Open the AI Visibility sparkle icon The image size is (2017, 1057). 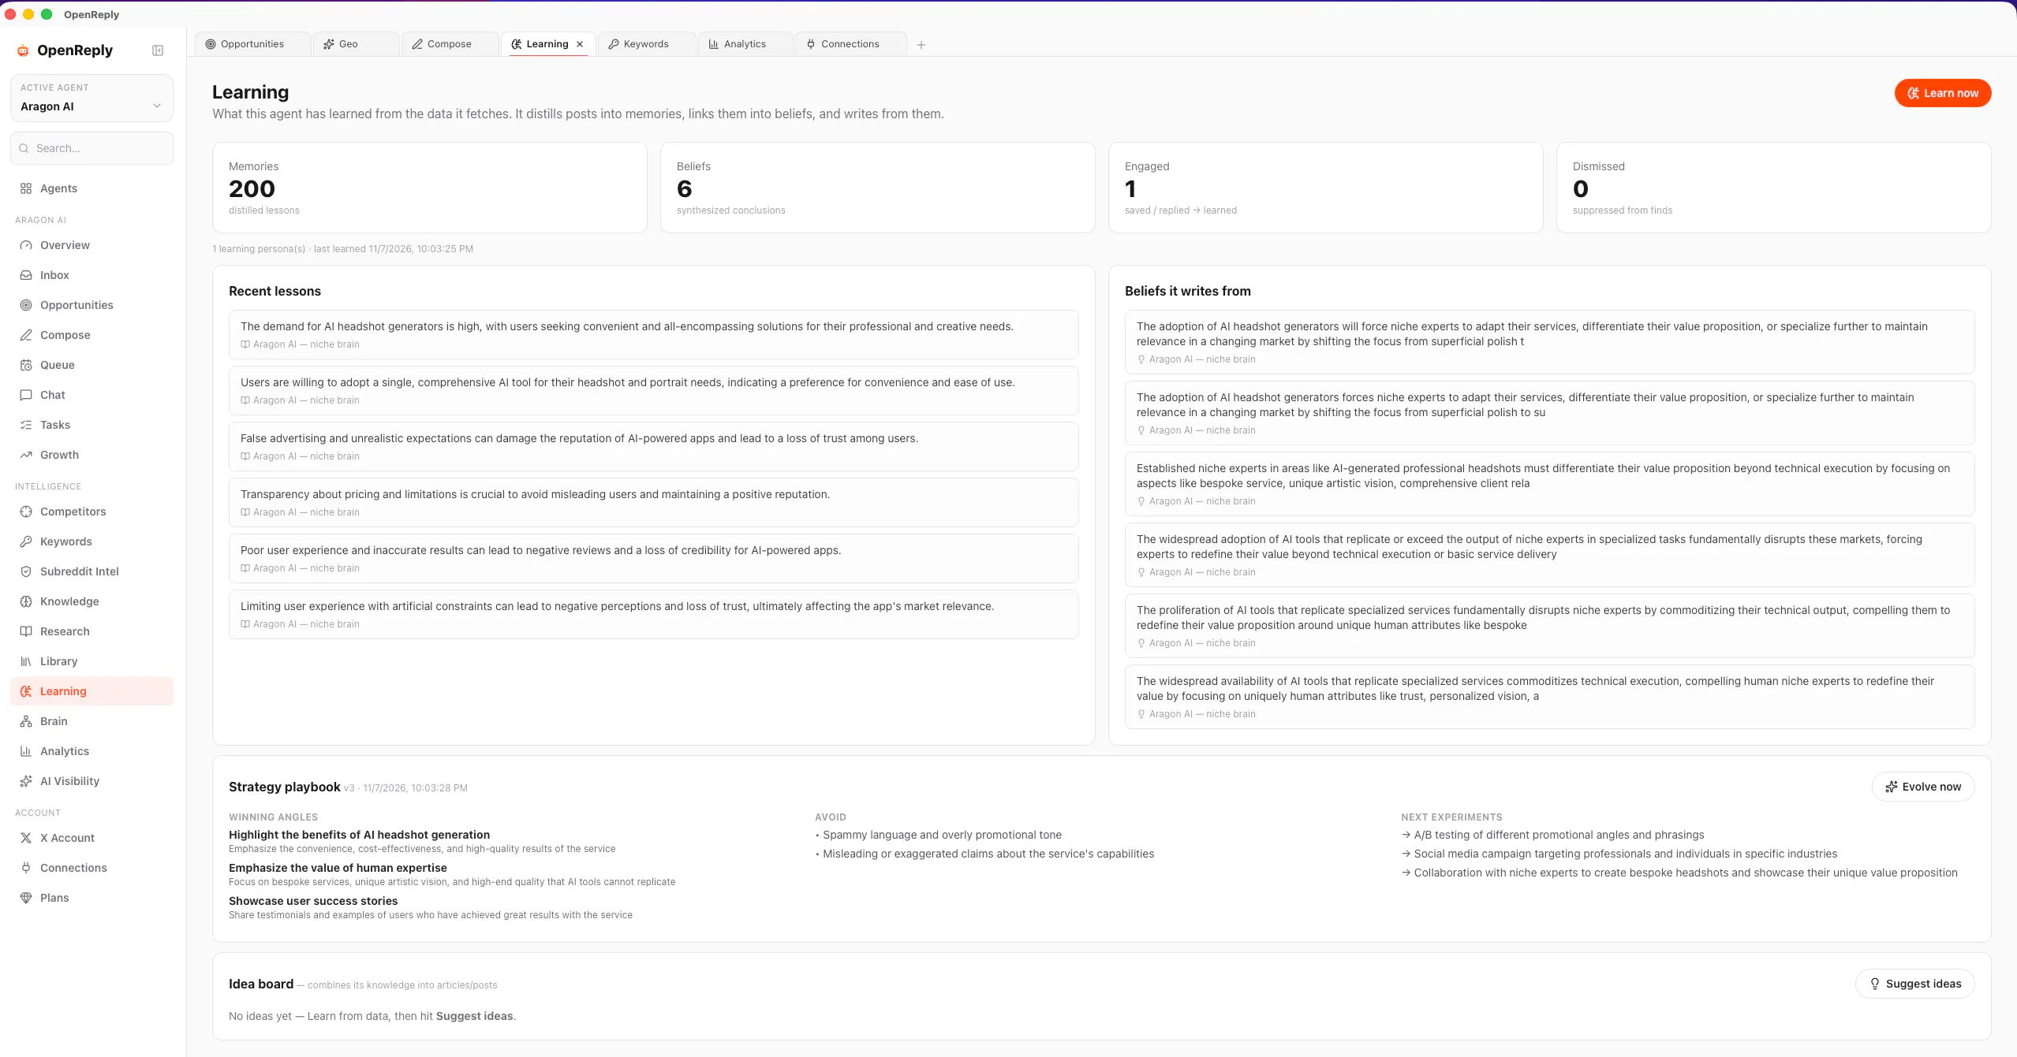point(26,781)
